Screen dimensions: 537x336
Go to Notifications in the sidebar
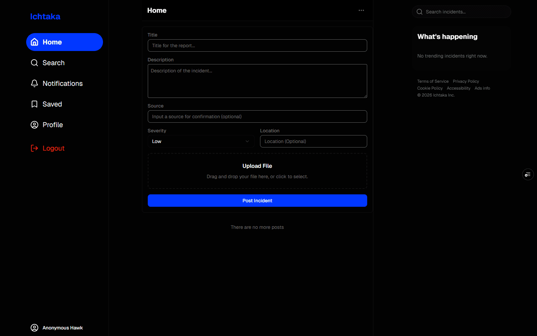coord(62,83)
